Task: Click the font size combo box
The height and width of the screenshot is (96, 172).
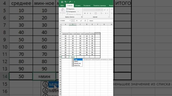Action: [101, 10]
